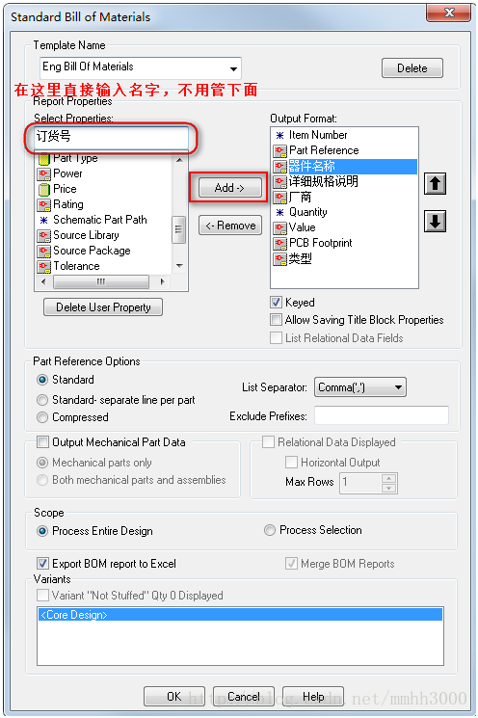The height and width of the screenshot is (718, 478).
Task: Click the icon beside 器件名称
Action: click(x=279, y=166)
